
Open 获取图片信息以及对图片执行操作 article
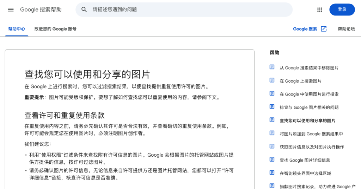click(312, 147)
